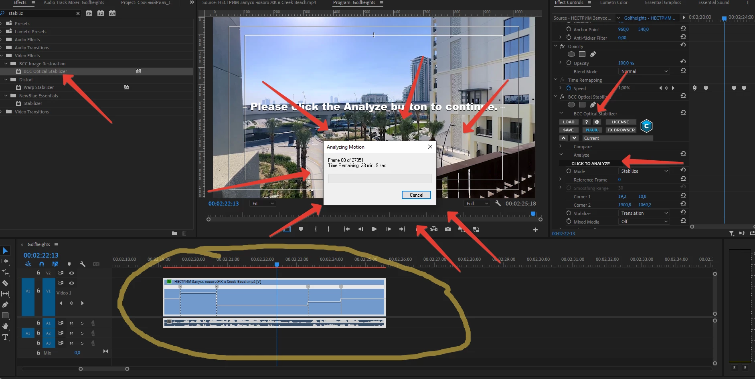Screen dimensions: 755x379
Task: Step forward one frame in Program monitor
Action: pyautogui.click(x=389, y=229)
